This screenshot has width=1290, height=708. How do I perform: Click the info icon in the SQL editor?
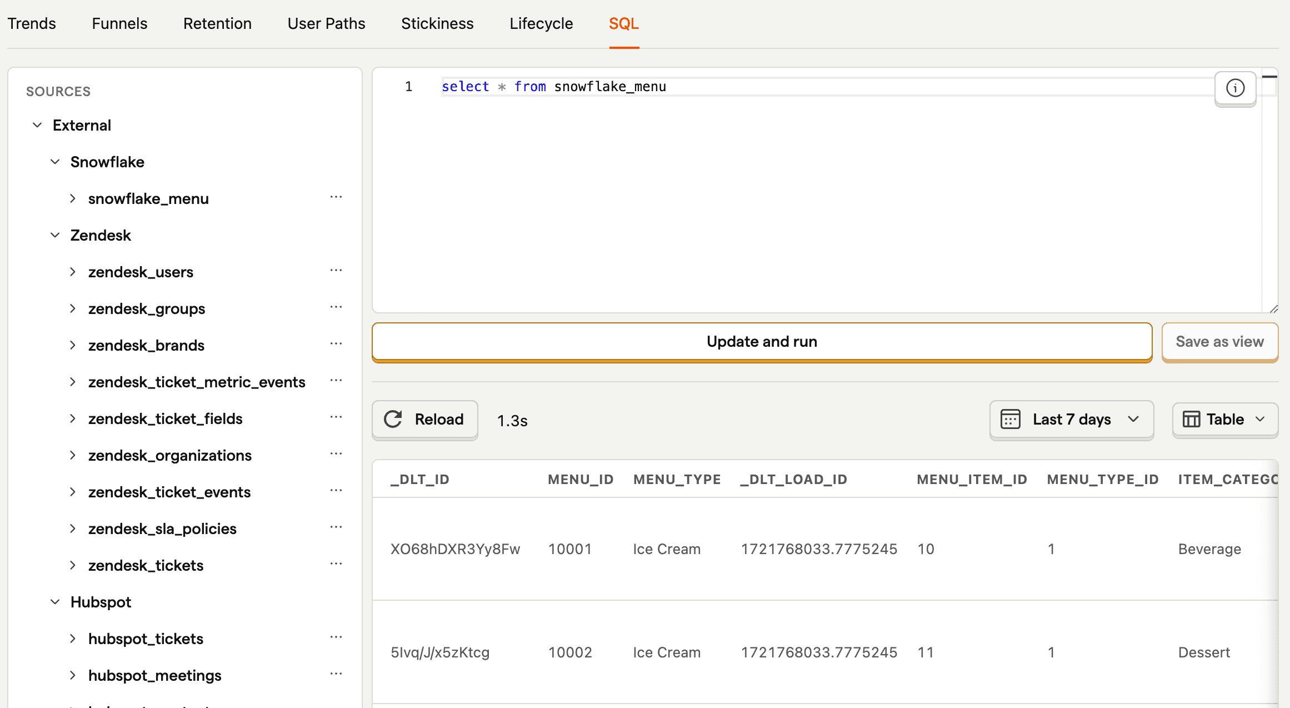pyautogui.click(x=1235, y=88)
